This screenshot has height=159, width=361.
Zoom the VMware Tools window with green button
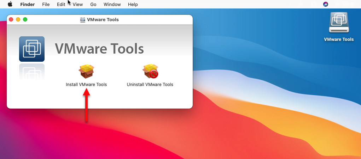pyautogui.click(x=25, y=19)
